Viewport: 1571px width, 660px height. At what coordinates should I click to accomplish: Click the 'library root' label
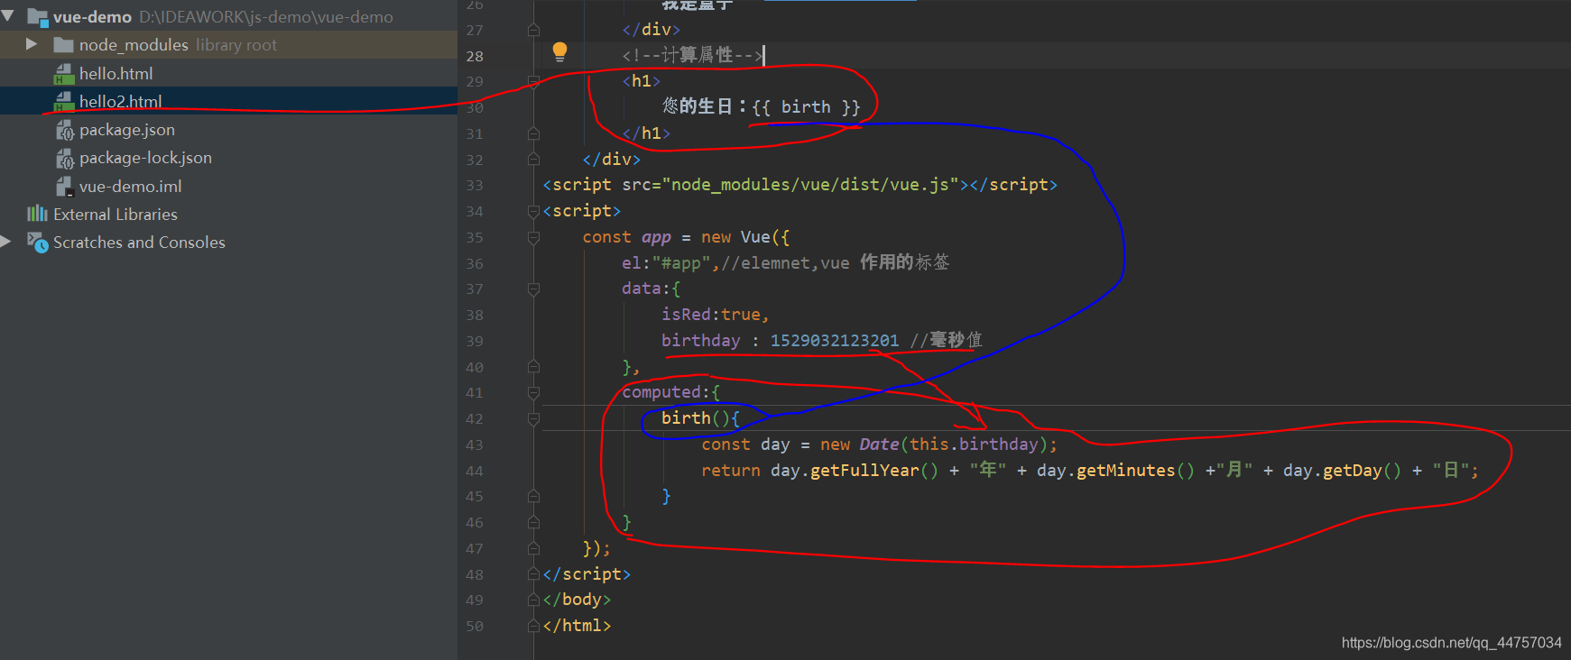pos(236,45)
